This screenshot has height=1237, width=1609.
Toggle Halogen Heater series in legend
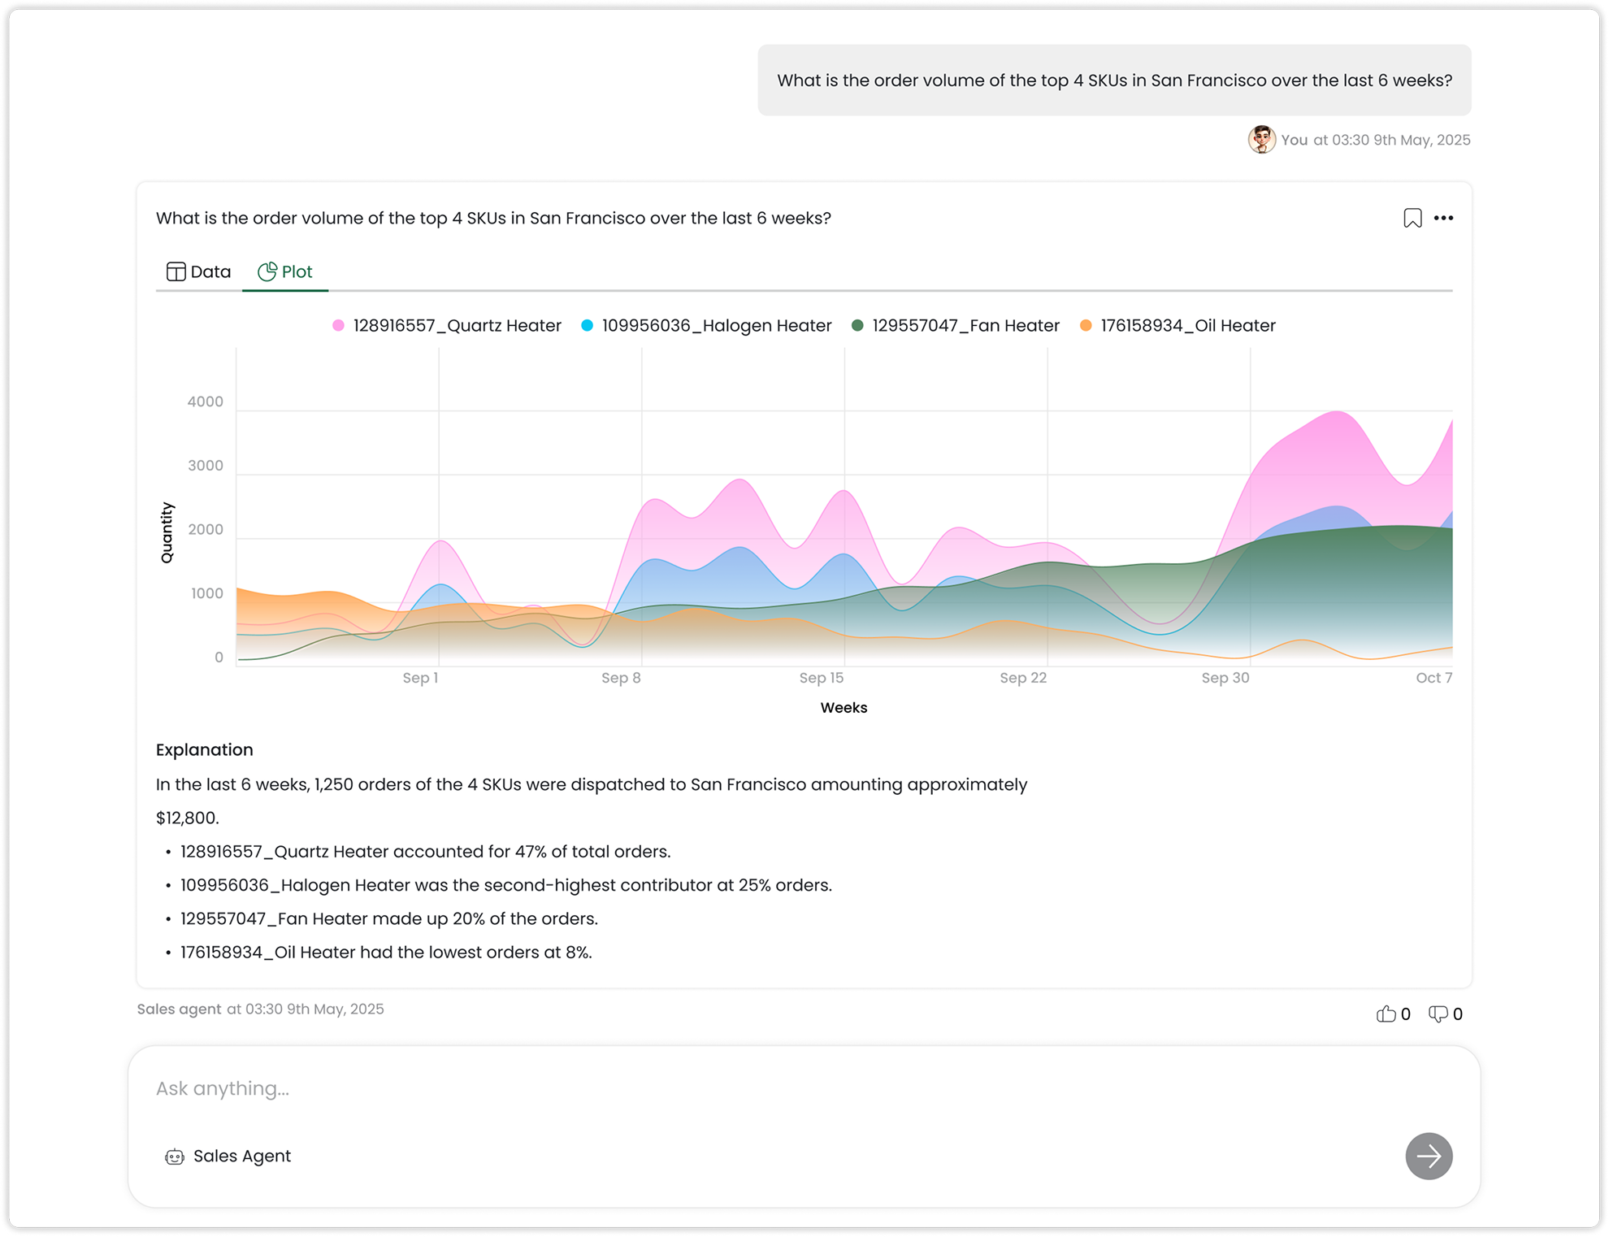click(706, 325)
